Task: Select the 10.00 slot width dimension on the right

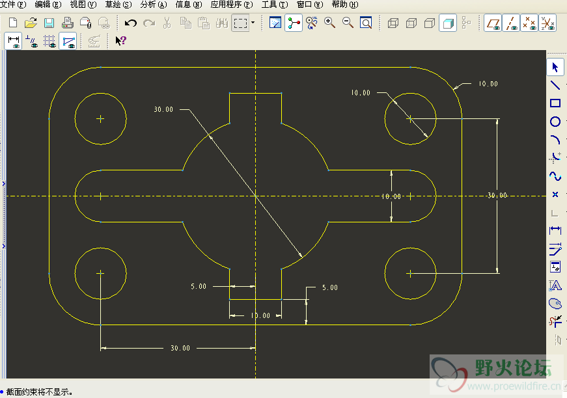Action: tap(391, 196)
